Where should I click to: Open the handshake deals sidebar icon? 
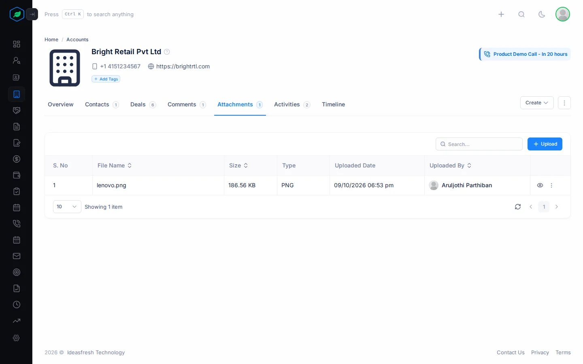click(x=17, y=110)
